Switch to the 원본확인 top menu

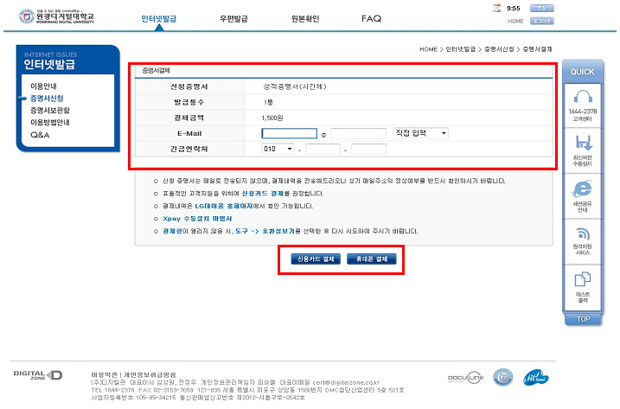(x=305, y=19)
